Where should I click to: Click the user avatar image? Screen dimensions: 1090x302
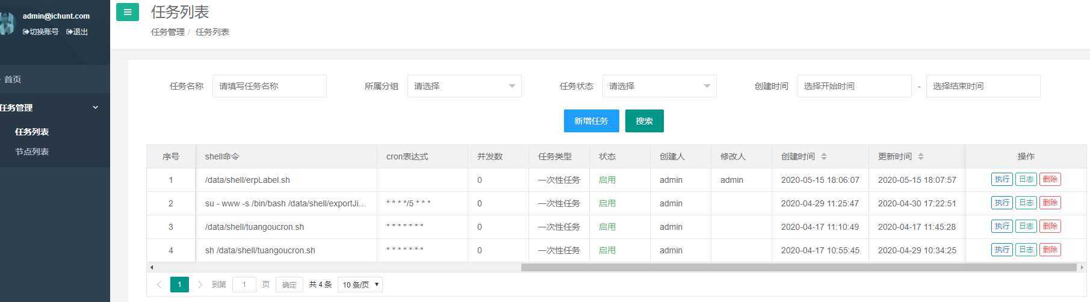pos(6,23)
